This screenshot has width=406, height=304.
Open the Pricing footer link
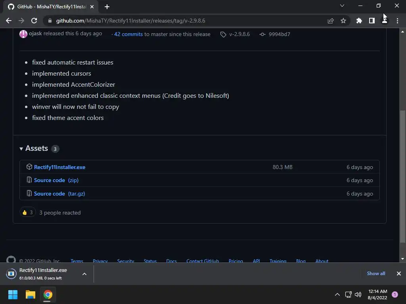236,260
